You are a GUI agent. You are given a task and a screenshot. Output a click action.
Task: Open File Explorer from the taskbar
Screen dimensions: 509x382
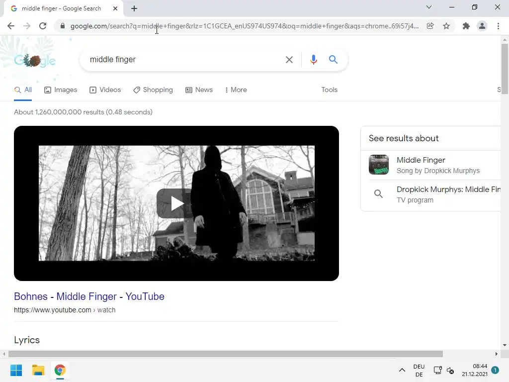38,370
